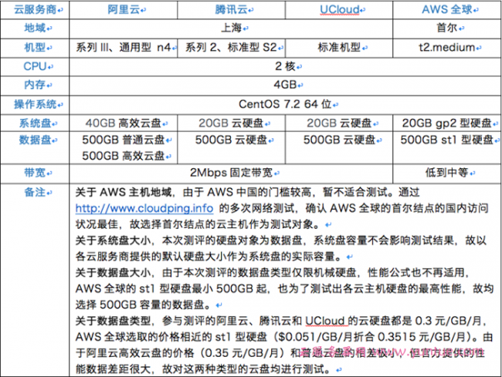
Task: Select the 腾讯云 column header cell
Action: tap(231, 11)
